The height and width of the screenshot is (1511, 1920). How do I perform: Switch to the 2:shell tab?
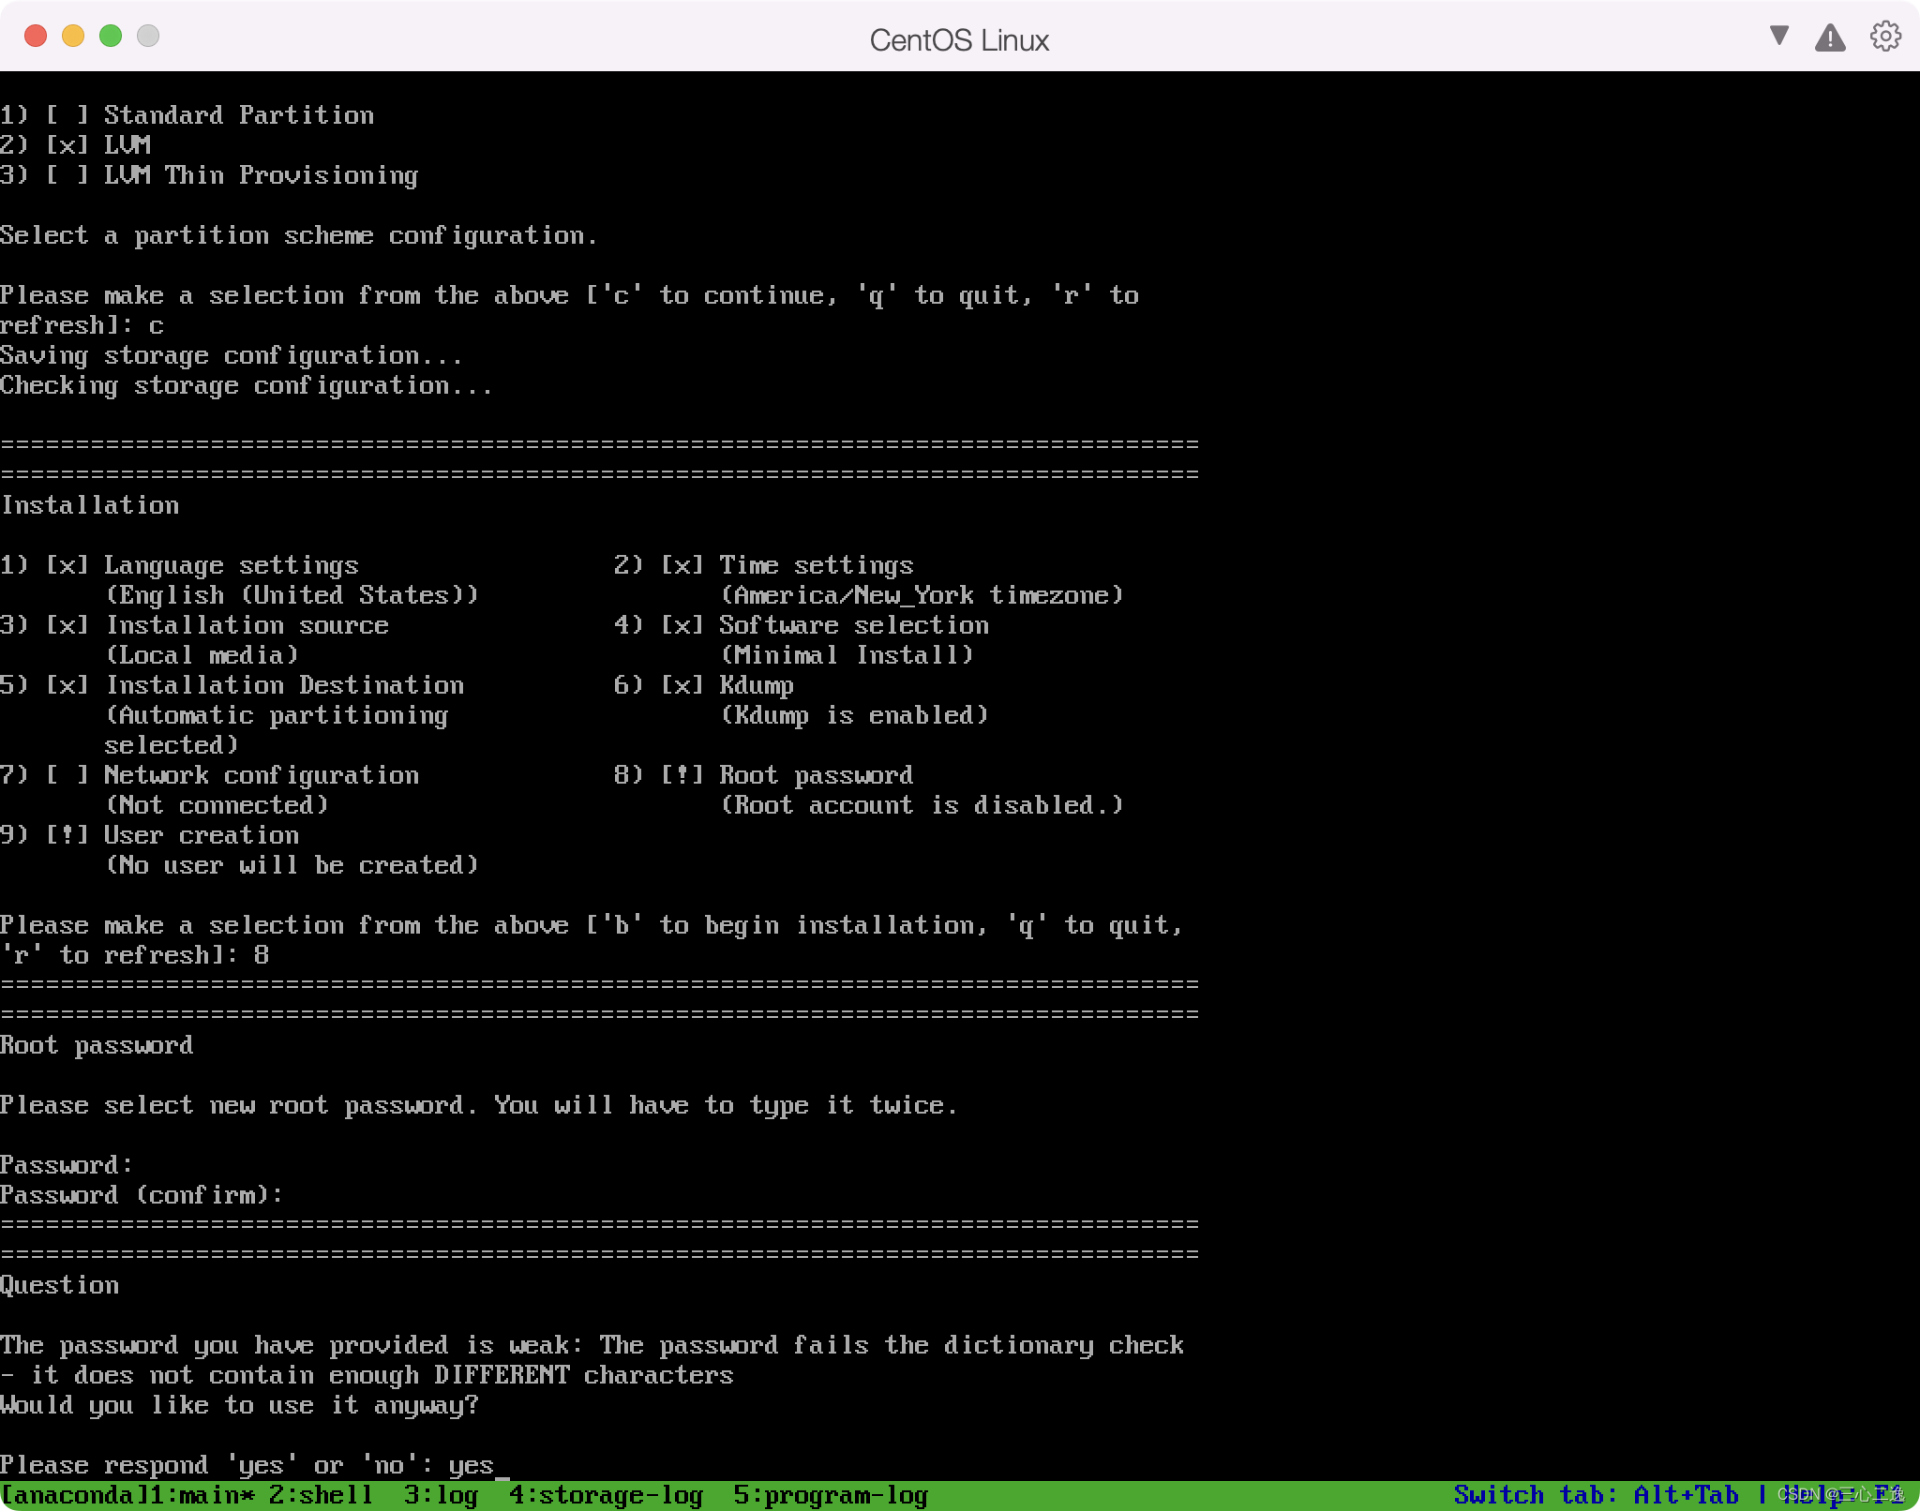click(x=321, y=1495)
